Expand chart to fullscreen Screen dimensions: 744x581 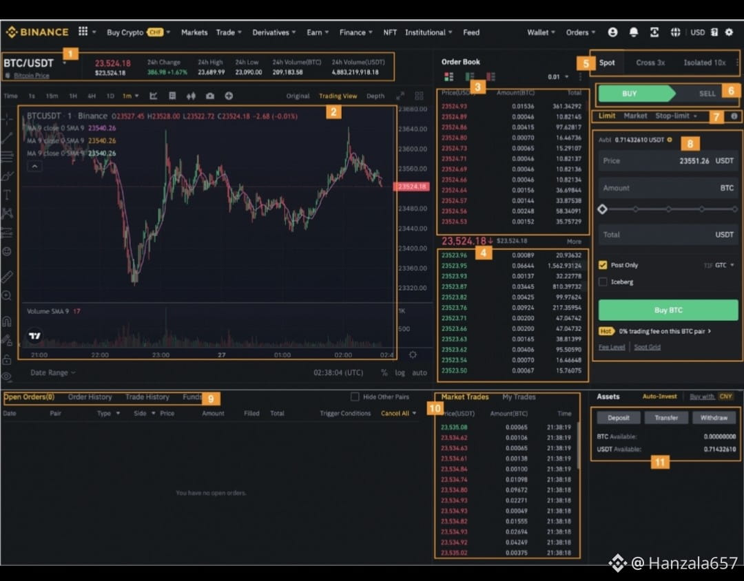point(400,96)
